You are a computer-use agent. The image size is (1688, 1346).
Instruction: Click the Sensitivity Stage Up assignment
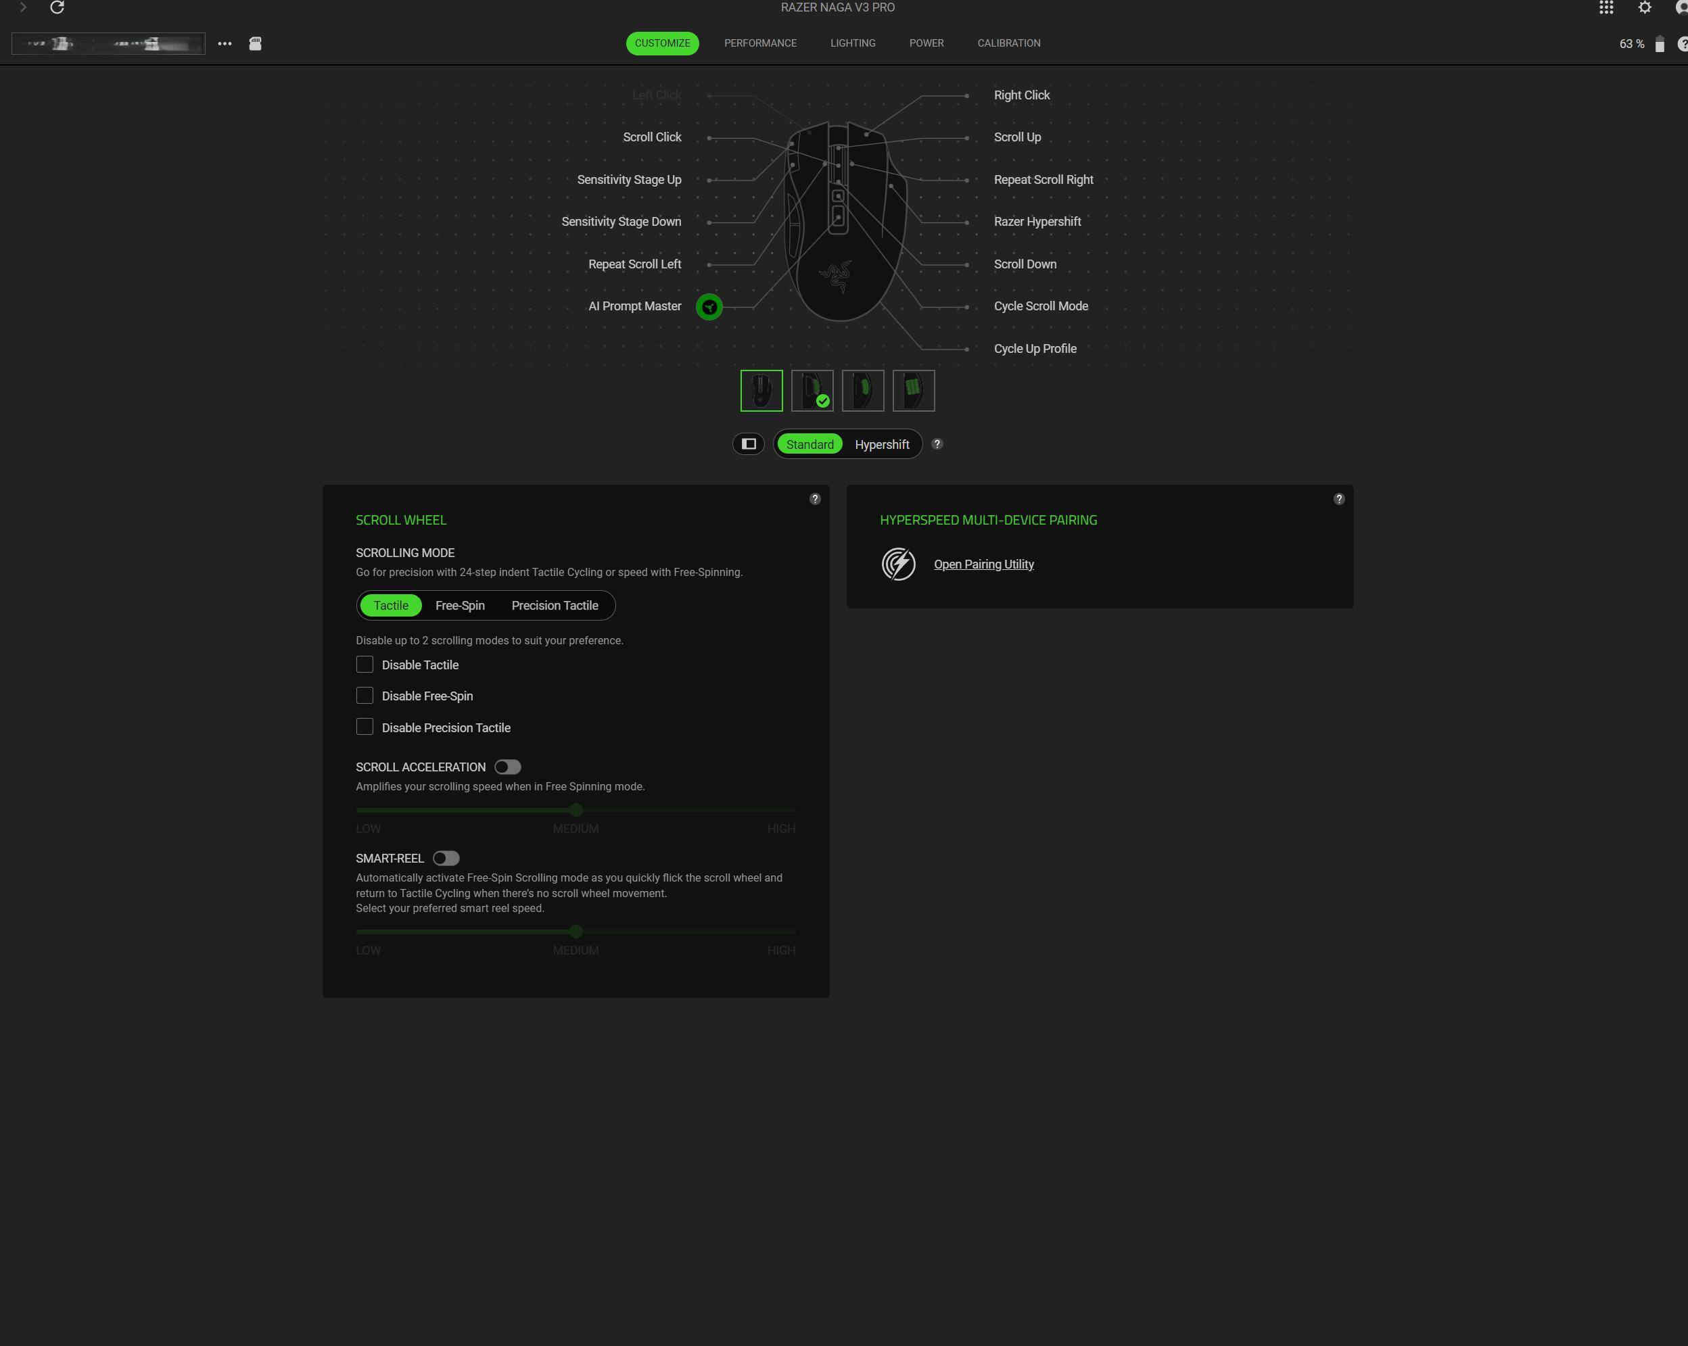(629, 180)
